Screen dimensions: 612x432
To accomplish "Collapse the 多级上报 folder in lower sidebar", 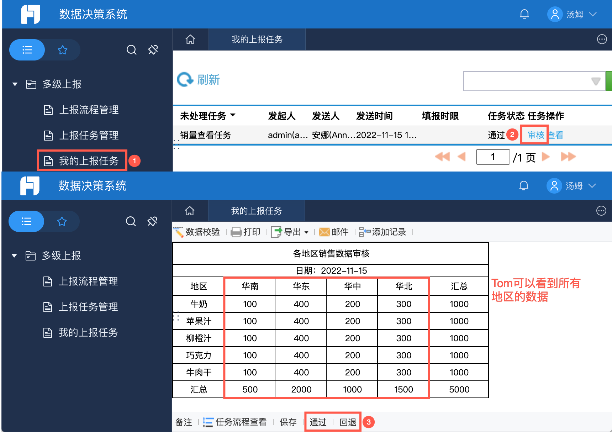I will coord(14,256).
